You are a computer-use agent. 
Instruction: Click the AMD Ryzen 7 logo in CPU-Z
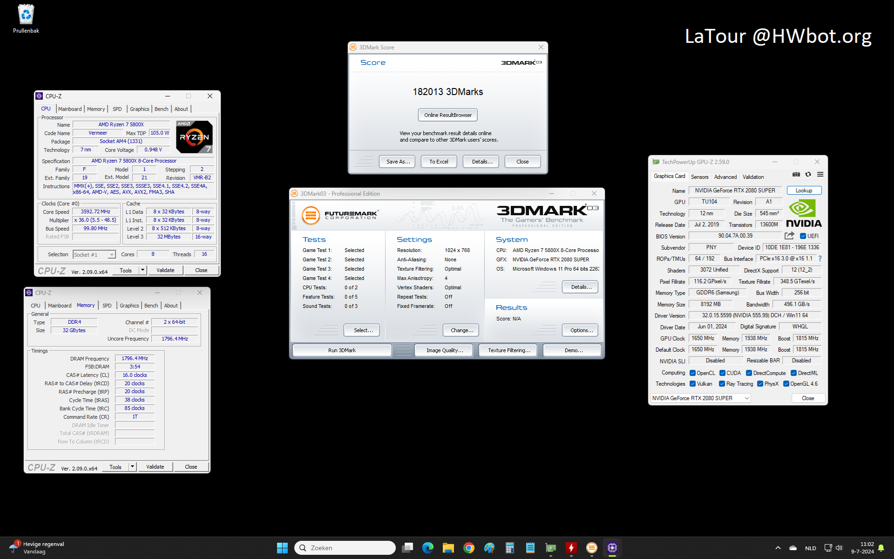pyautogui.click(x=195, y=137)
